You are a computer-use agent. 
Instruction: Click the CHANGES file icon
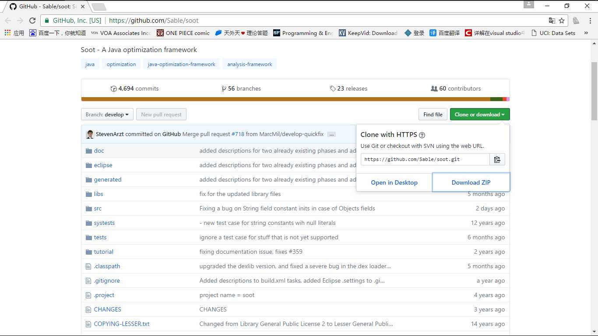(x=89, y=309)
